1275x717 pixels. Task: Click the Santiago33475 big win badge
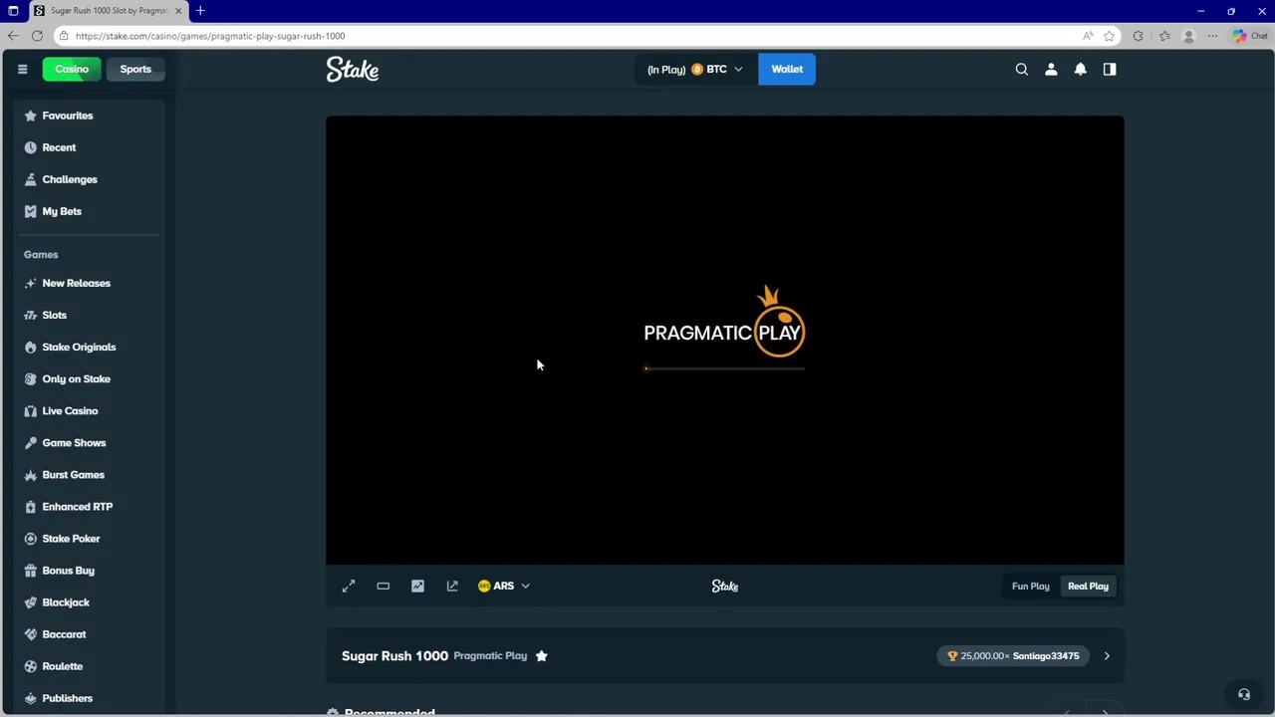pos(1012,655)
